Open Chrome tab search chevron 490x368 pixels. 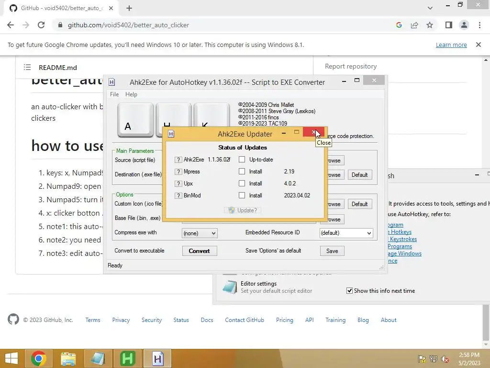pos(430,8)
